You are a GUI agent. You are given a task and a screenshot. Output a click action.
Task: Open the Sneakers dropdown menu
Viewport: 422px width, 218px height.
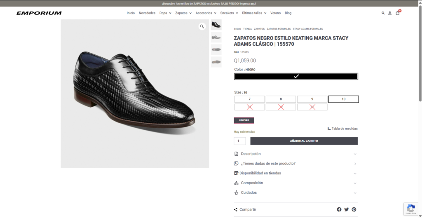pyautogui.click(x=229, y=13)
